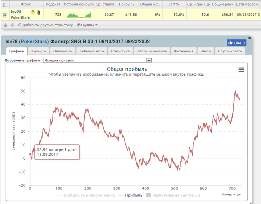Image resolution: width=261 pixels, height=204 pixels.
Task: Sort by the Прибыль column header
Action: click(127, 4)
